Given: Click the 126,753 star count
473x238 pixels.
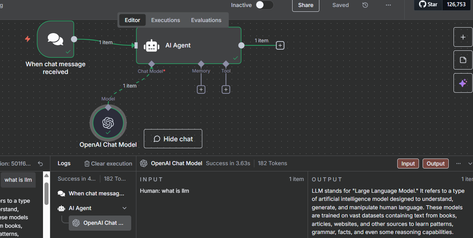Looking at the screenshot, I should point(456,4).
